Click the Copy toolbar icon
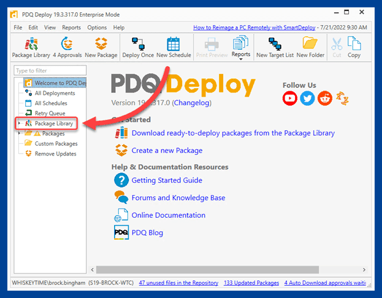382x298 pixels. pyautogui.click(x=354, y=44)
